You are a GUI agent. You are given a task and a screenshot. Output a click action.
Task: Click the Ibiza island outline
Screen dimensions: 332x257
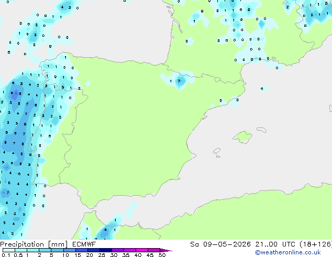(217, 151)
